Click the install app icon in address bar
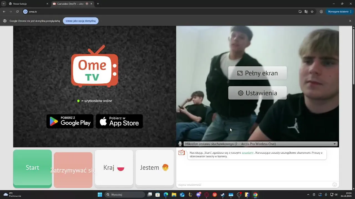The width and height of the screenshot is (355, 199). pos(300,12)
